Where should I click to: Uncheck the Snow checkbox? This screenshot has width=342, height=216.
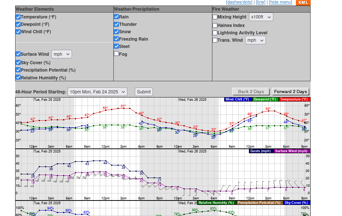tap(116, 32)
